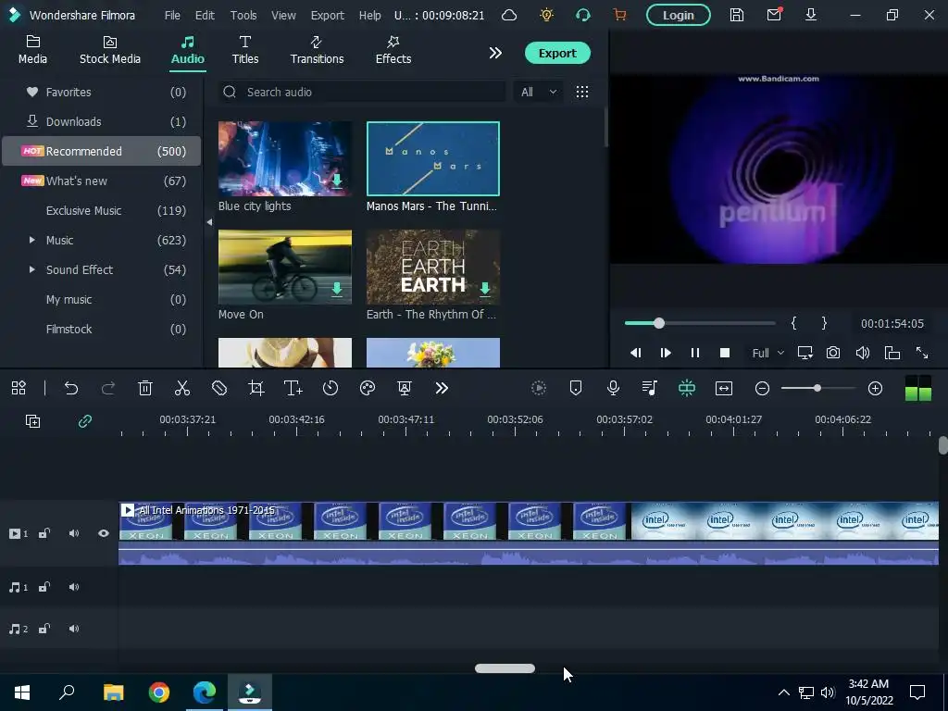The image size is (948, 711).
Task: Open the File menu
Action: 172,15
